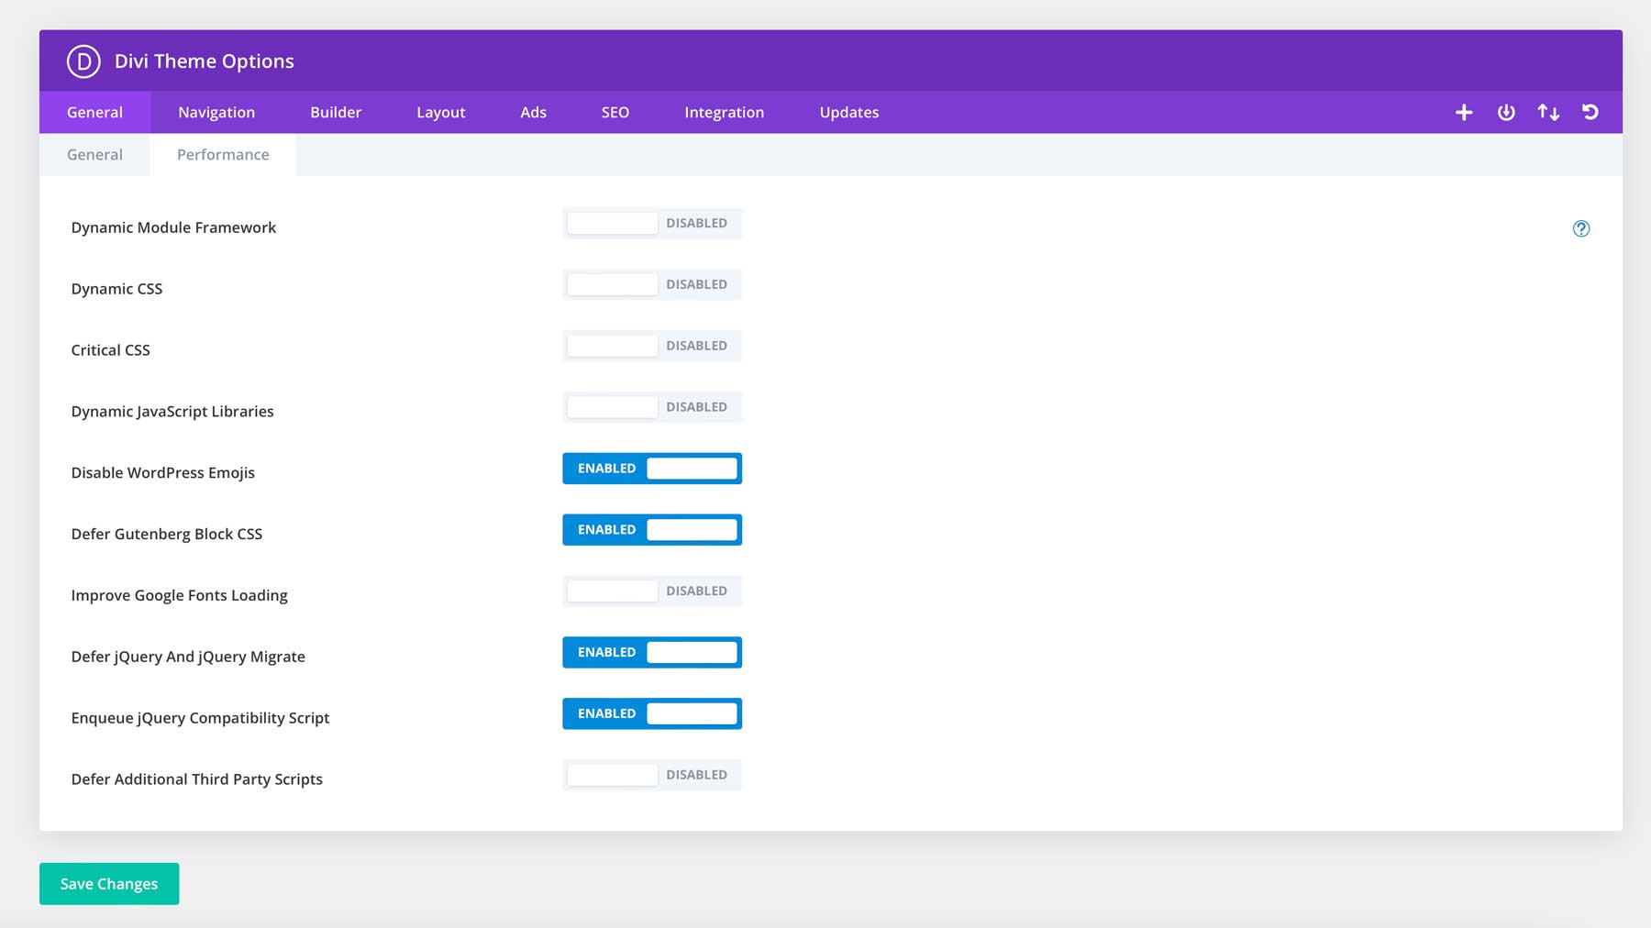This screenshot has width=1651, height=928.
Task: Click the plus icon to add a new panel
Action: [1464, 112]
